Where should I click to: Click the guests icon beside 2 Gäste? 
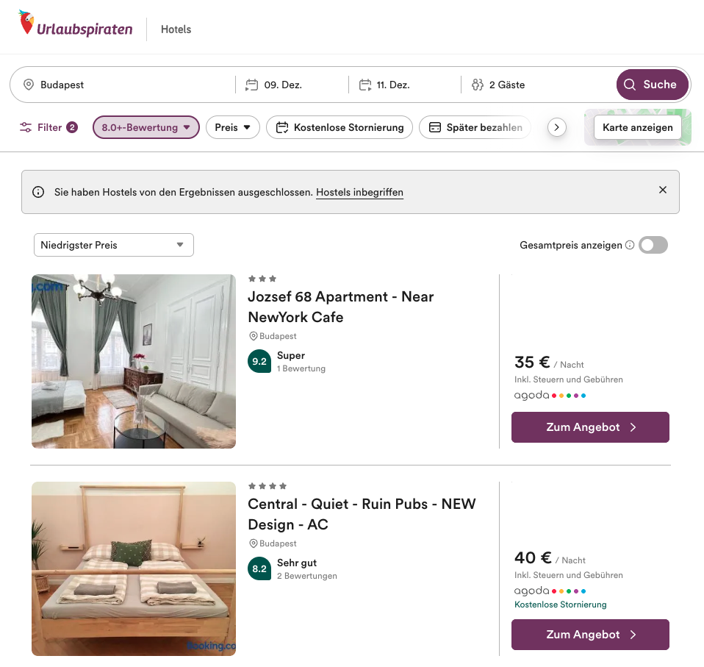click(x=478, y=85)
